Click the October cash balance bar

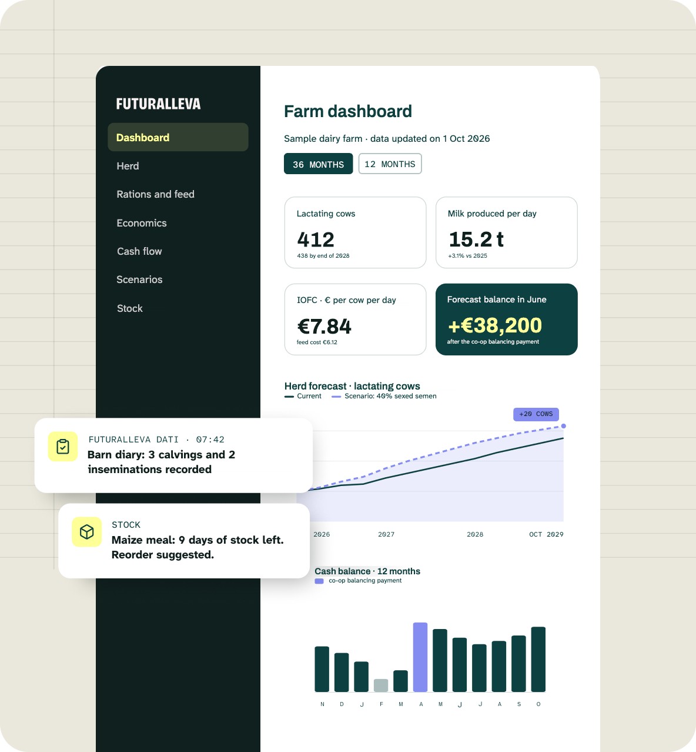pos(538,659)
